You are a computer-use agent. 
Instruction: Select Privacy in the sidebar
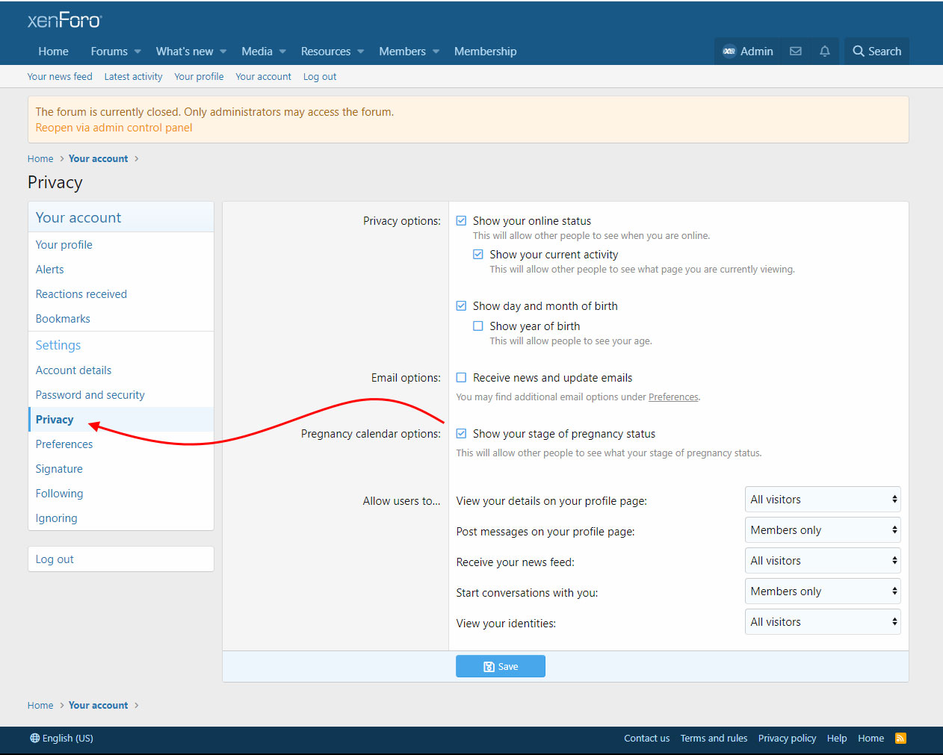pyautogui.click(x=121, y=420)
